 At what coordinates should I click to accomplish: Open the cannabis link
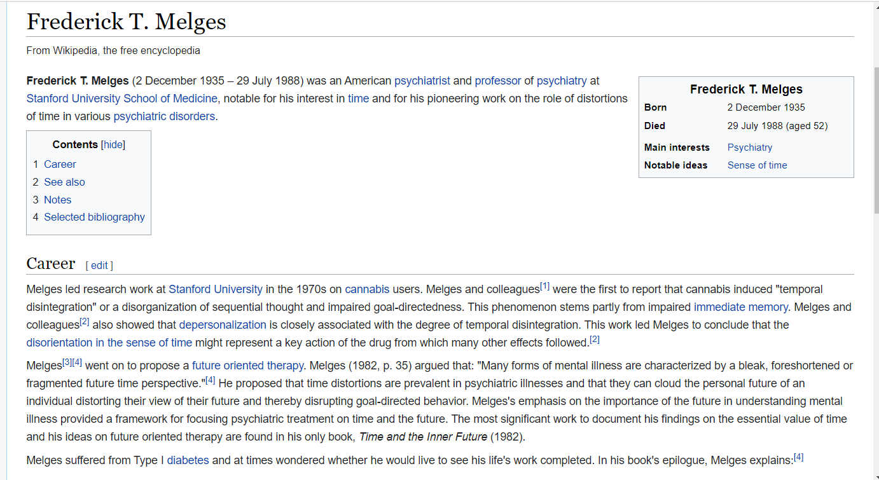click(367, 289)
